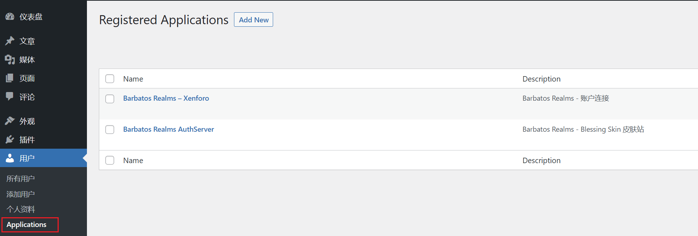The width and height of the screenshot is (698, 236).
Task: Open 个人资料 submenu item
Action: pyautogui.click(x=21, y=209)
